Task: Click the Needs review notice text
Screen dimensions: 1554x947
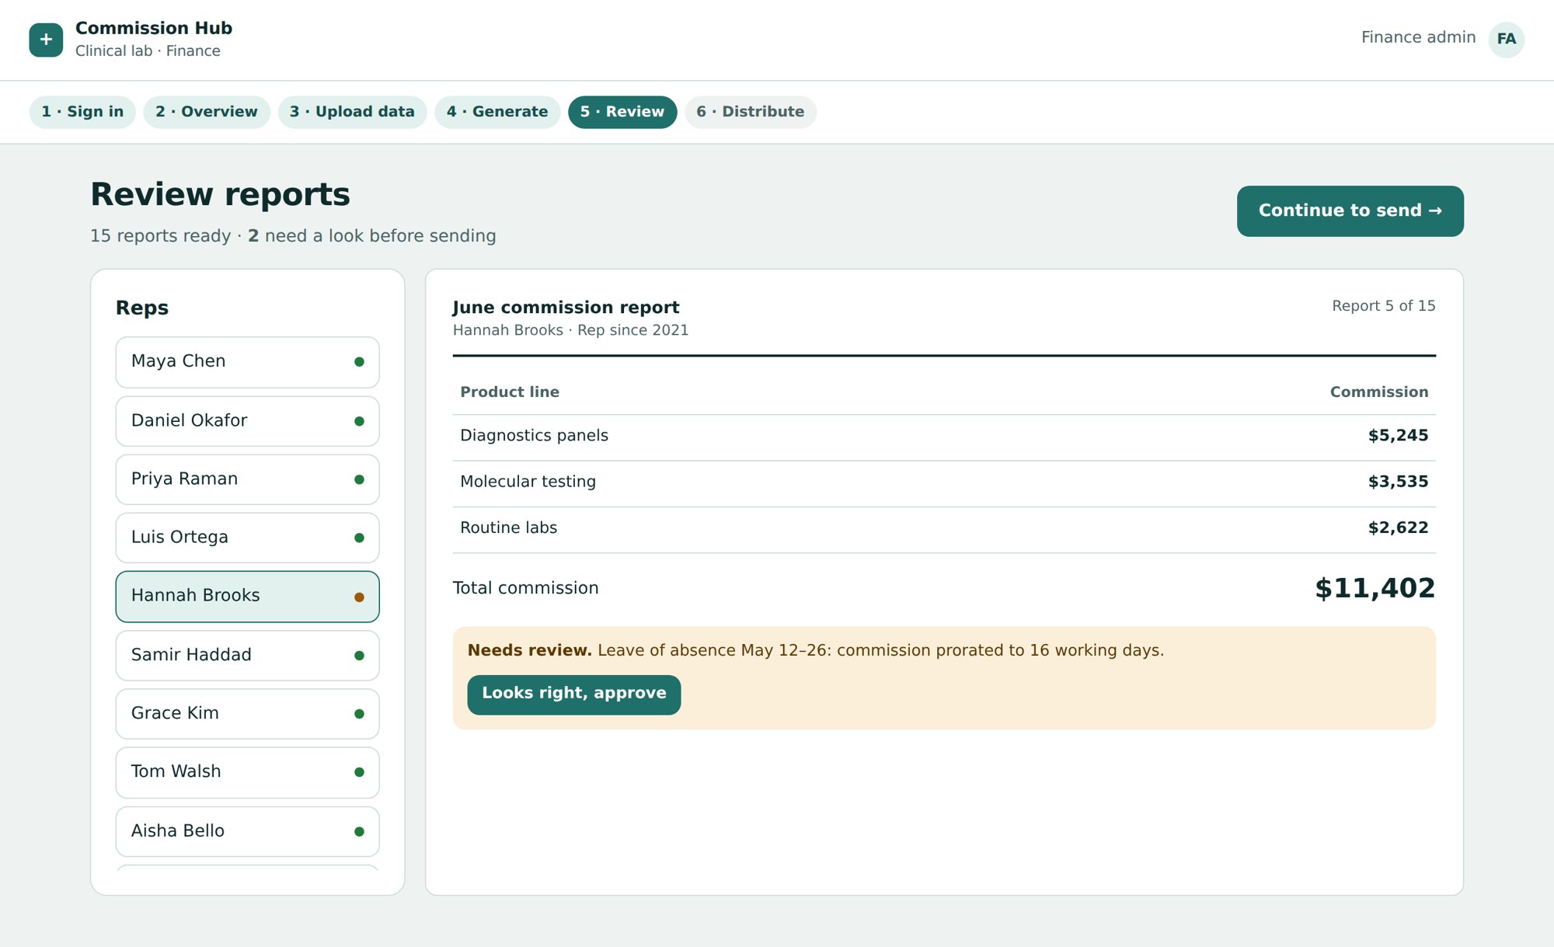Action: (815, 650)
